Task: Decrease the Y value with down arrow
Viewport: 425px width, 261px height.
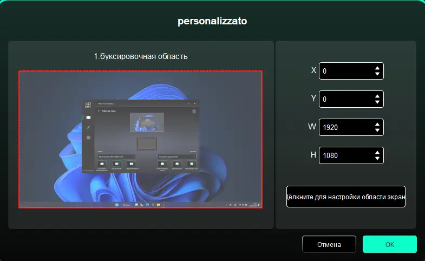Action: click(377, 102)
